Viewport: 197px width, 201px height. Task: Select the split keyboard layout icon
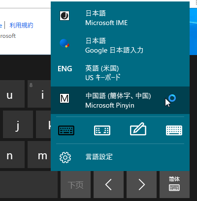pos(102,130)
